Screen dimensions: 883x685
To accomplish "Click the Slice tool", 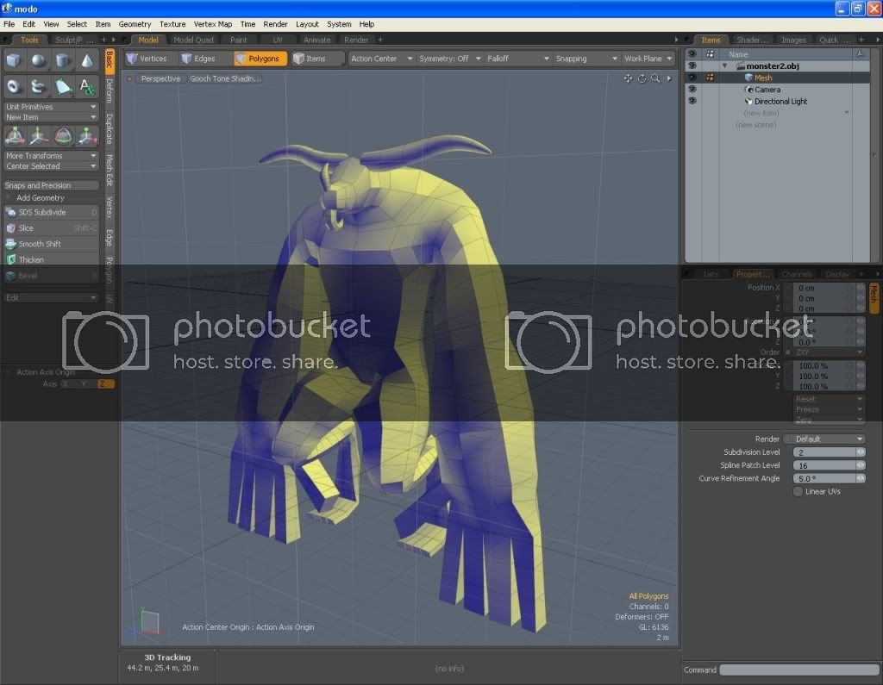I will coord(51,228).
